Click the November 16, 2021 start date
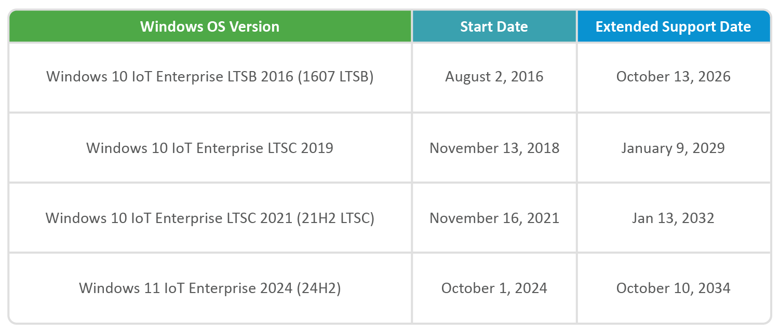Screen dimensions: 779x333 (x=494, y=218)
